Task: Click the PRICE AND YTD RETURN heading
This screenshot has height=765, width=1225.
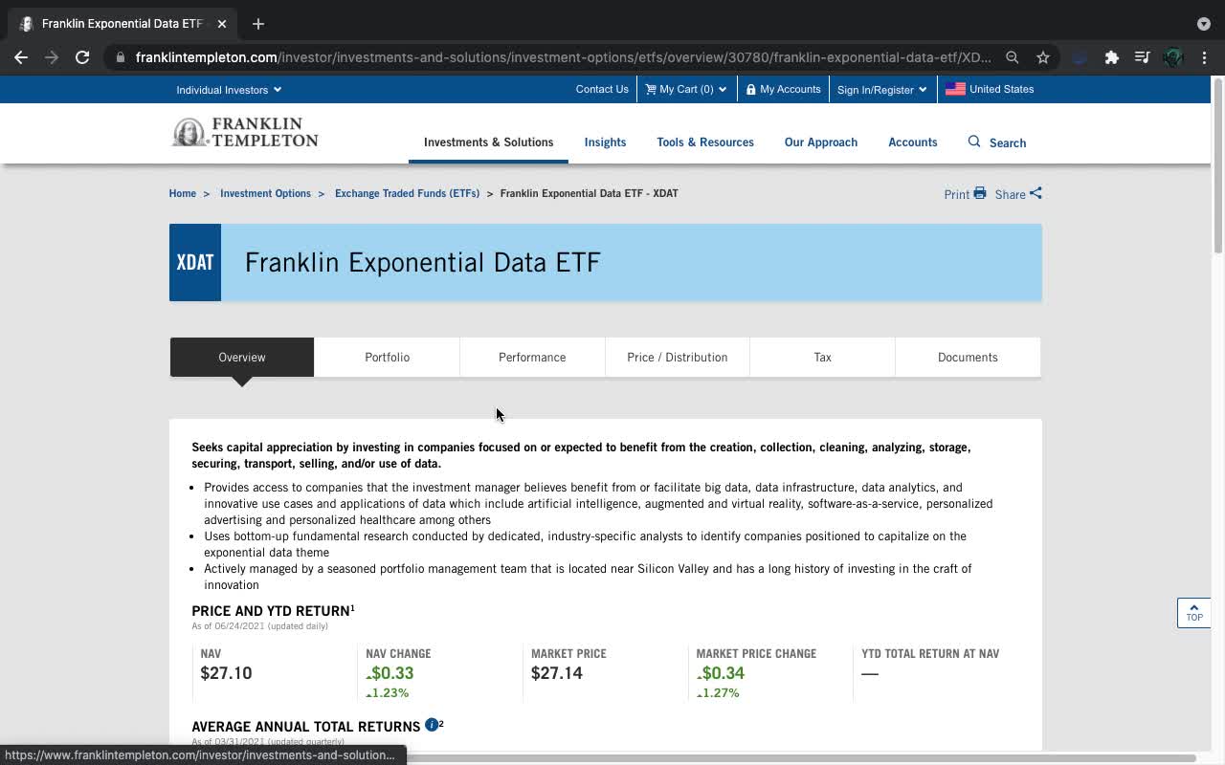Action: pos(271,611)
